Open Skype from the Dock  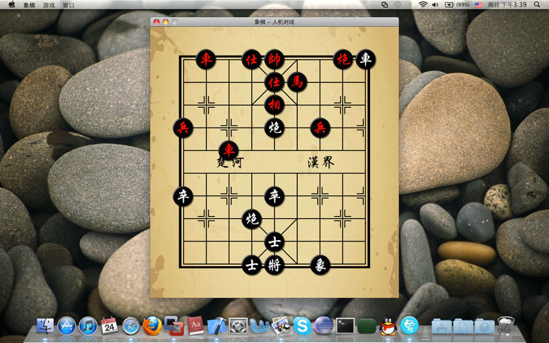(x=302, y=325)
